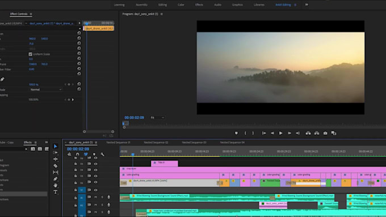386x217 pixels.
Task: Add a marker in the Program monitor
Action: (236, 133)
